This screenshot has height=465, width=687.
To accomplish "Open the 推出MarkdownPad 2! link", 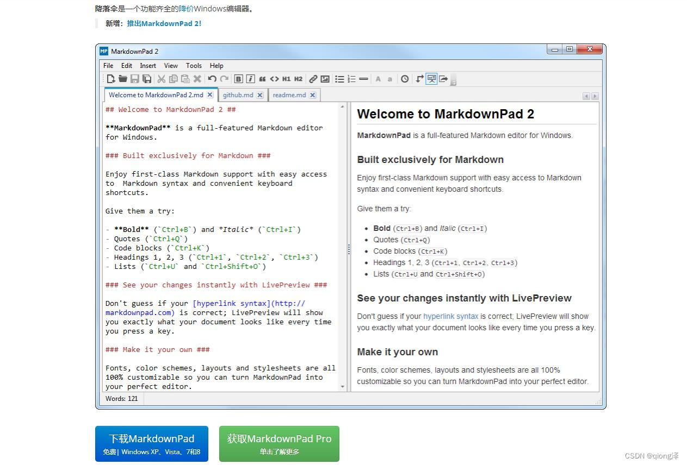I will click(164, 23).
